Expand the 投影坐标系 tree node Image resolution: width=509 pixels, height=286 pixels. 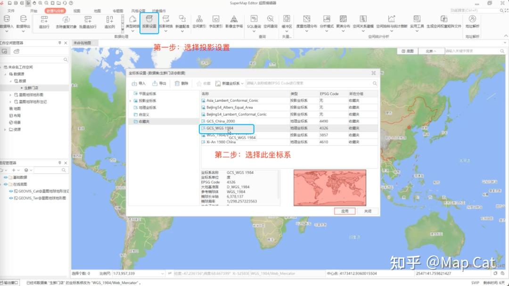pos(131,102)
